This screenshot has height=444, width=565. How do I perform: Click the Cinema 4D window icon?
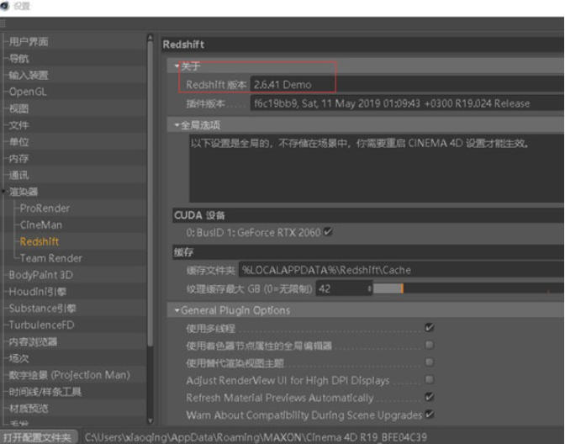point(5,6)
